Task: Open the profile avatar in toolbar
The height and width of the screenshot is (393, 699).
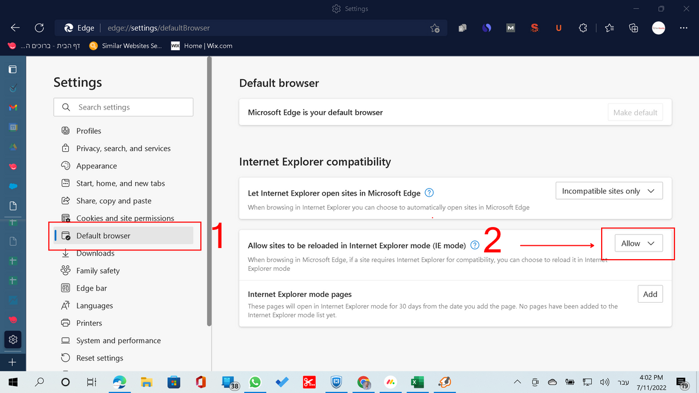Action: [658, 27]
